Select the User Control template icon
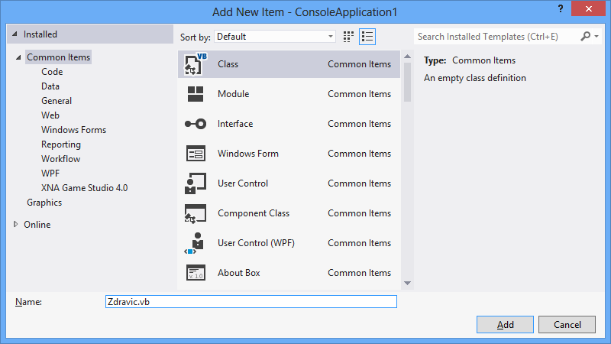Viewport: 611px width, 344px height. [x=195, y=183]
